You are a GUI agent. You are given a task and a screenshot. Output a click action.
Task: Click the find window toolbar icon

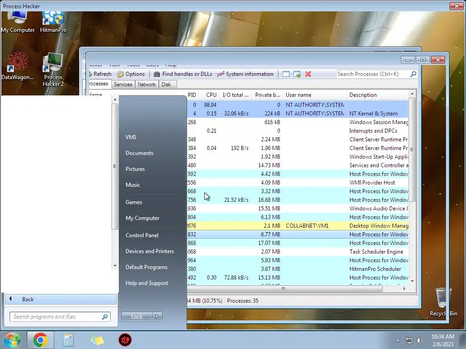point(286,74)
